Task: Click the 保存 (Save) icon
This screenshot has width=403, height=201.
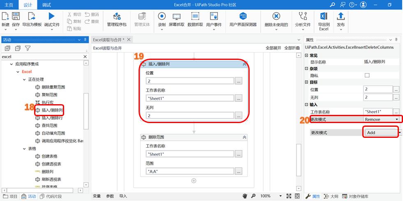Action: [16, 16]
